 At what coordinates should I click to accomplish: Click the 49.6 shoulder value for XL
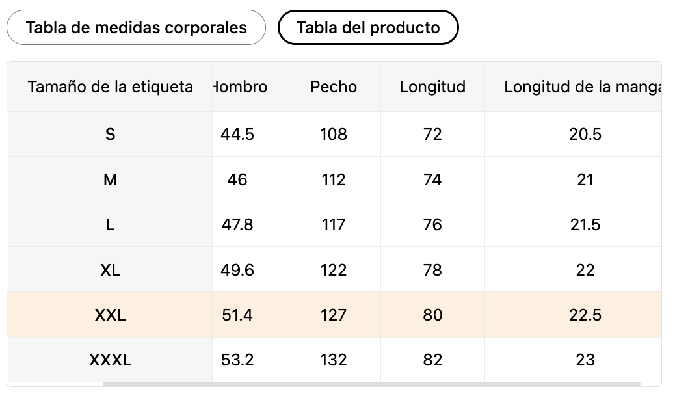[x=237, y=270]
